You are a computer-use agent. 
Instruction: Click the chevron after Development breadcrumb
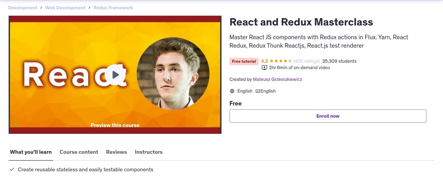point(41,8)
